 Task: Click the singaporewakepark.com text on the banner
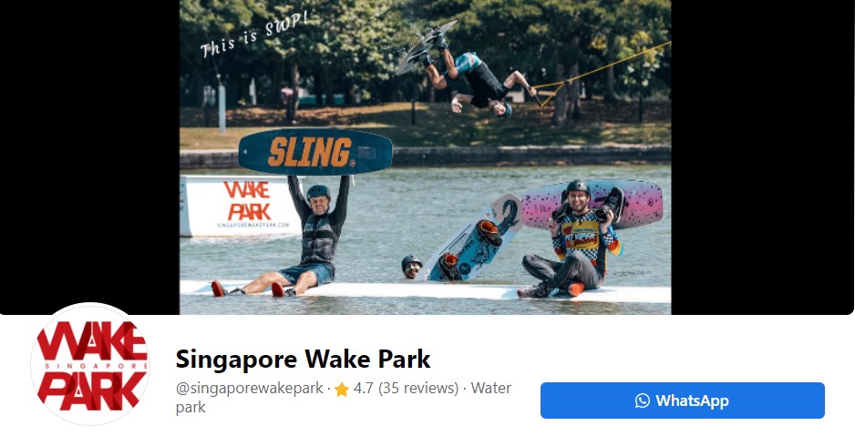[x=253, y=225]
